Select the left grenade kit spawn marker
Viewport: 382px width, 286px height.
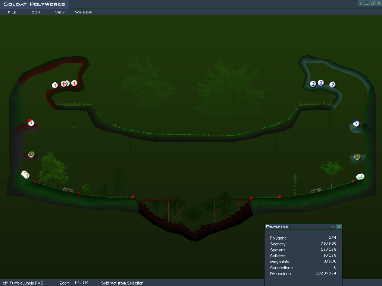coord(31,154)
